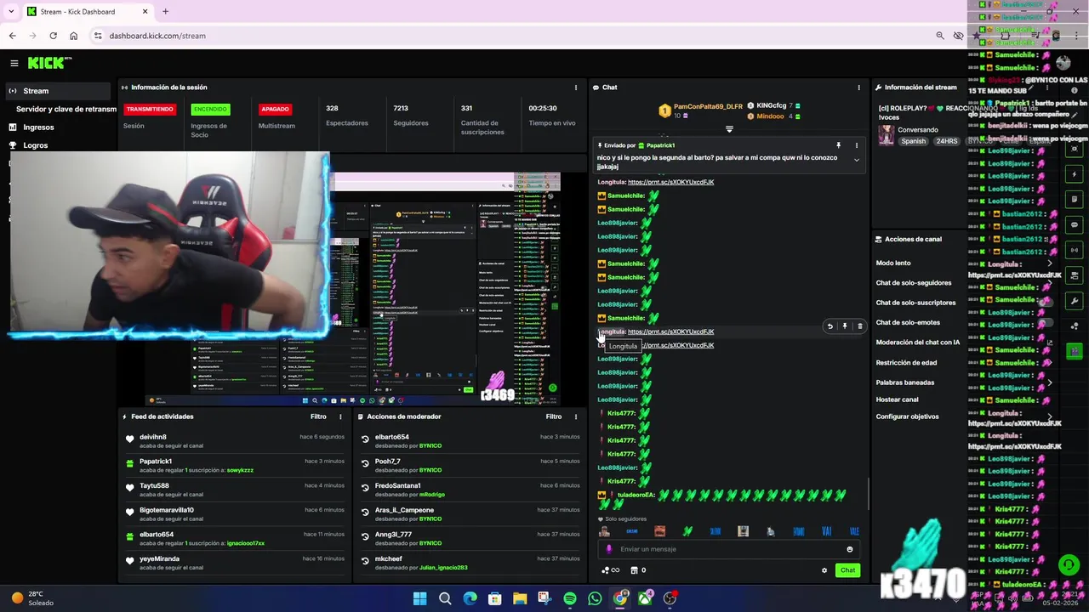
Task: Open Servidor y clave de retransmisión
Action: [66, 109]
